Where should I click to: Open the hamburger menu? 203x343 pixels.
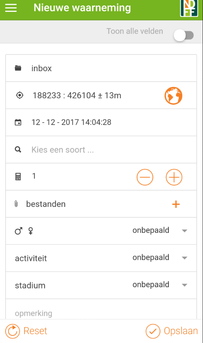[11, 8]
